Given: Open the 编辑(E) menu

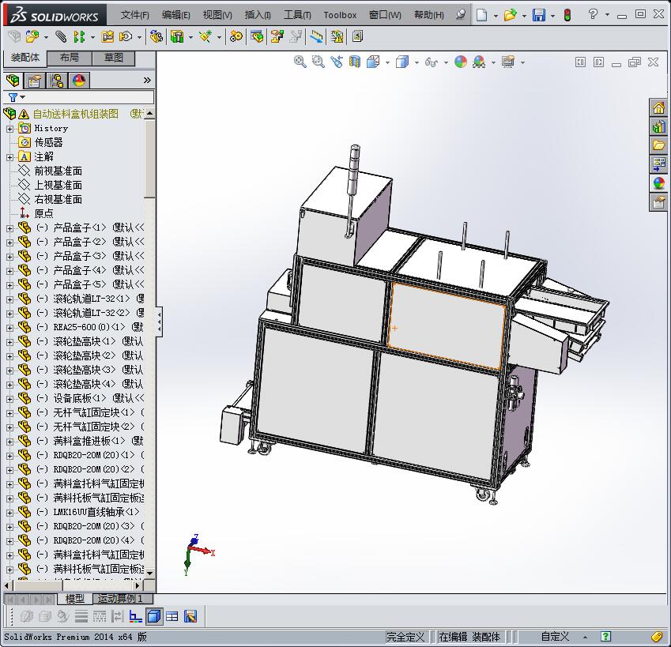Looking at the screenshot, I should click(x=176, y=15).
